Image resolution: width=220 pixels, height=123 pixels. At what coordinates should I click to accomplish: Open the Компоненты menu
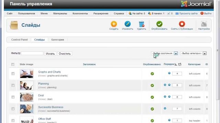pos(80,14)
